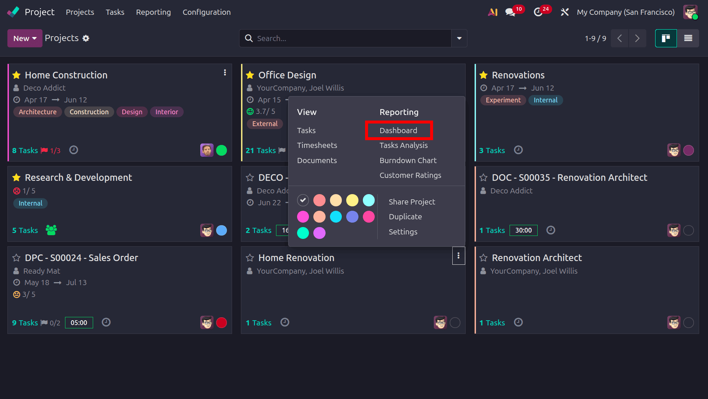Open the Projects menu in top bar
This screenshot has width=708, height=399.
(x=80, y=12)
